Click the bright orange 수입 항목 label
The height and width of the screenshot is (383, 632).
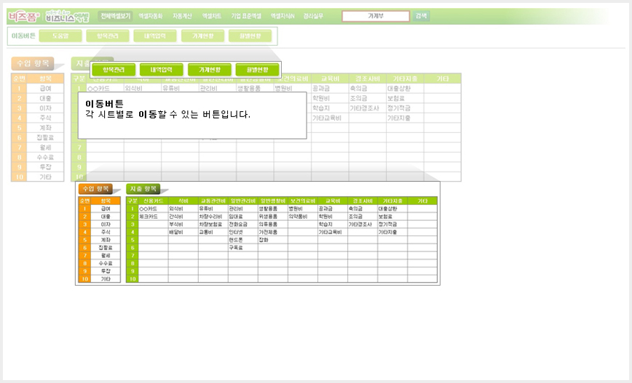tap(96, 189)
